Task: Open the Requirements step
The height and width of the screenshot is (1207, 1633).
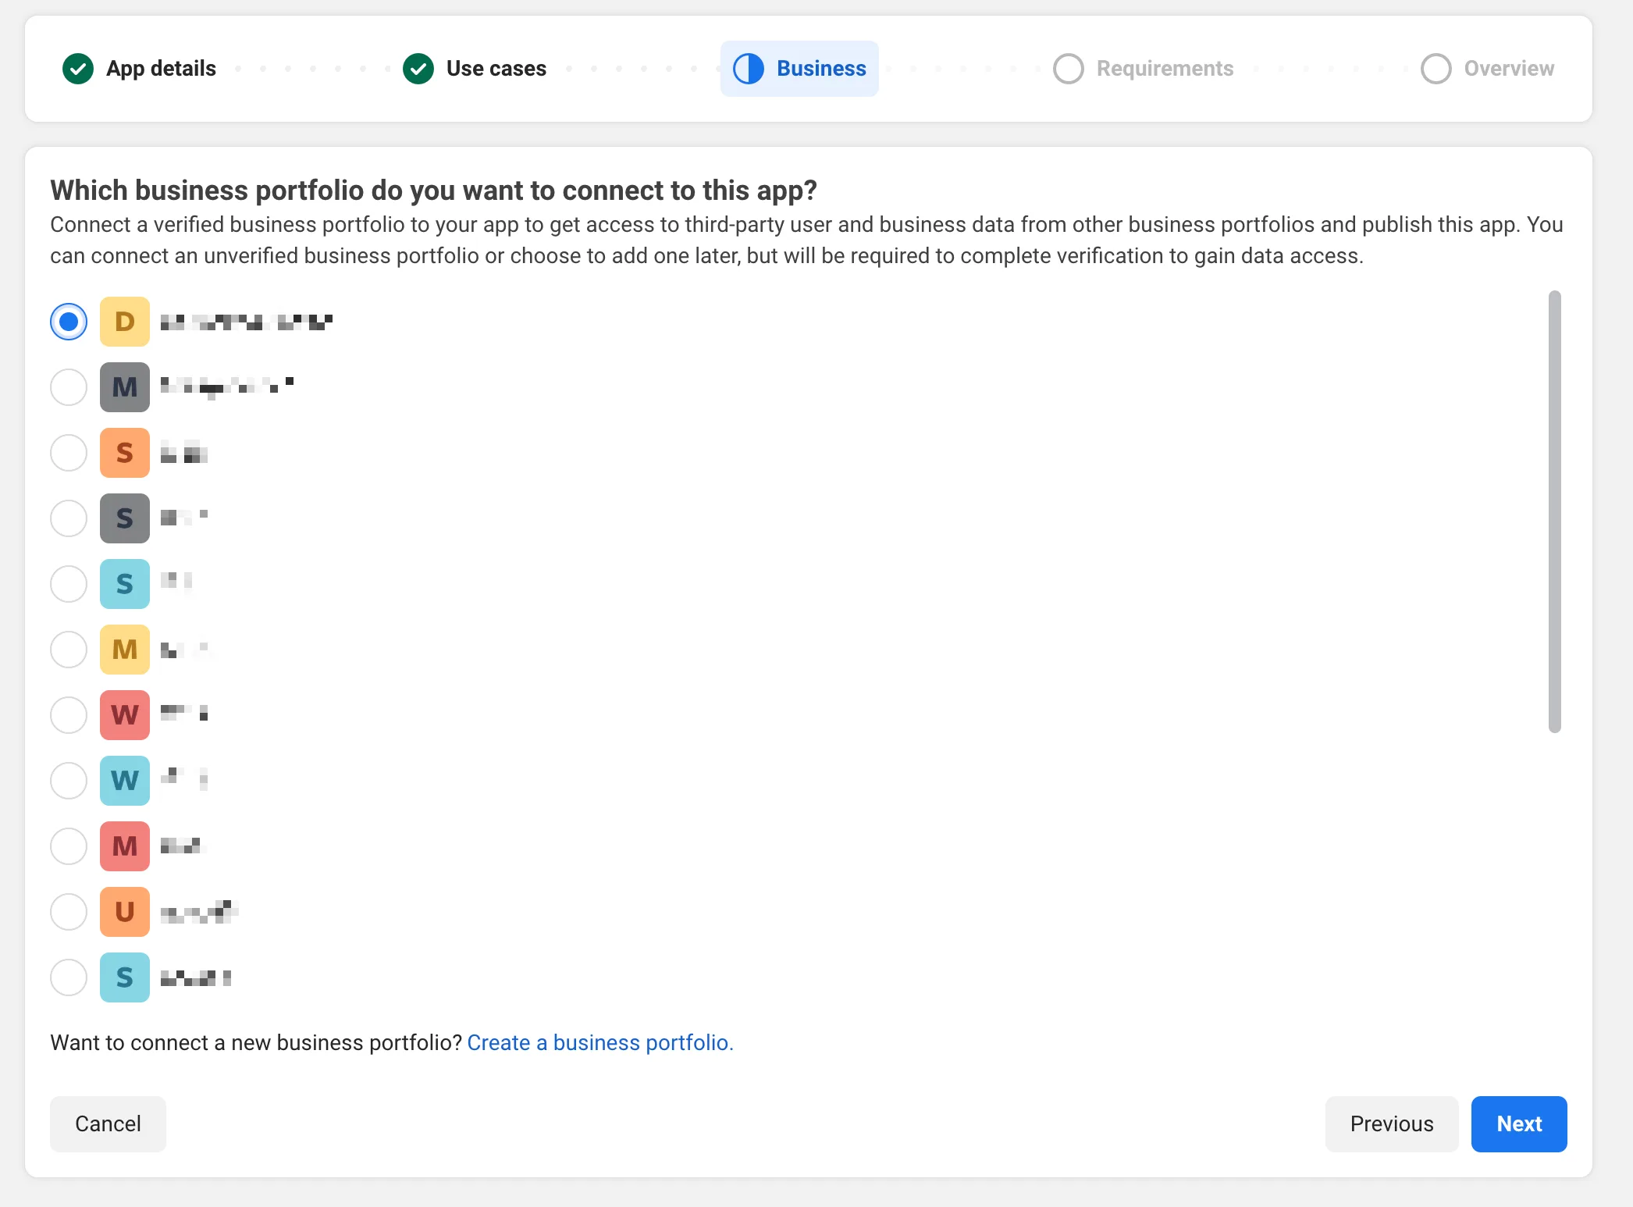Action: coord(1144,69)
